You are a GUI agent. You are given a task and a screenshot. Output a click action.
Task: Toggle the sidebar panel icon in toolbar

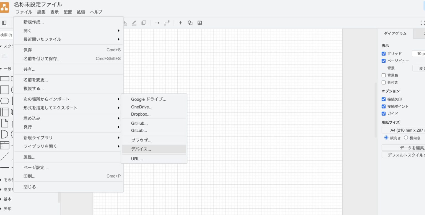[4, 23]
